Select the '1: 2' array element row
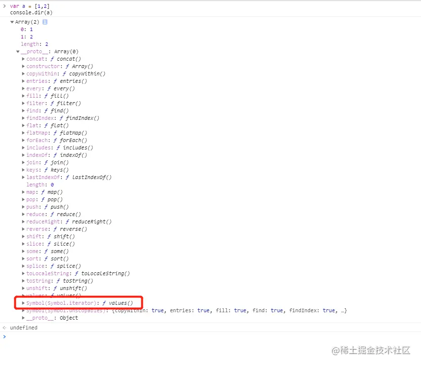Image resolution: width=421 pixels, height=366 pixels. point(27,37)
